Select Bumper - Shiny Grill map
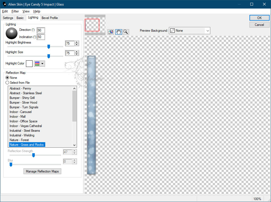Image resolution: width=271 pixels, height=202 pixels. tap(22, 98)
